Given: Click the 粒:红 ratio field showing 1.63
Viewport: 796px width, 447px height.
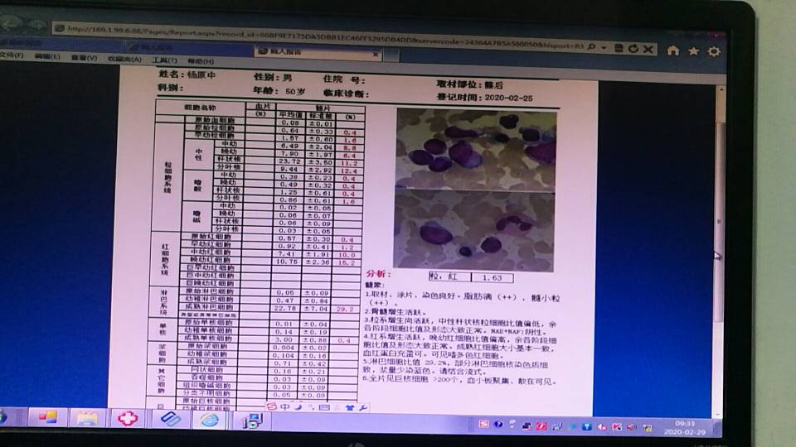Looking at the screenshot, I should click(471, 277).
